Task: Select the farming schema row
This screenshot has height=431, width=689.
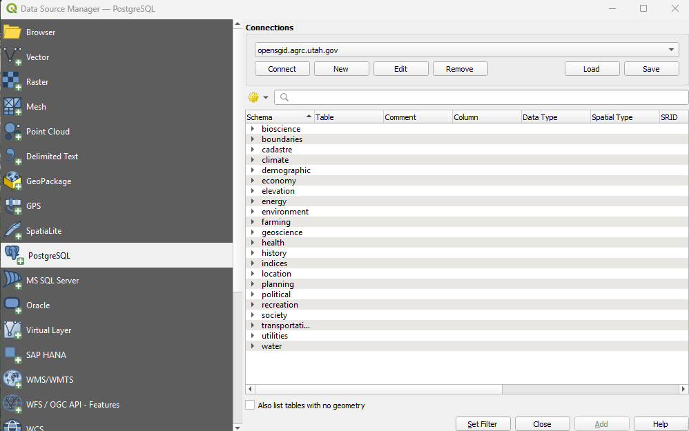Action: pos(467,221)
